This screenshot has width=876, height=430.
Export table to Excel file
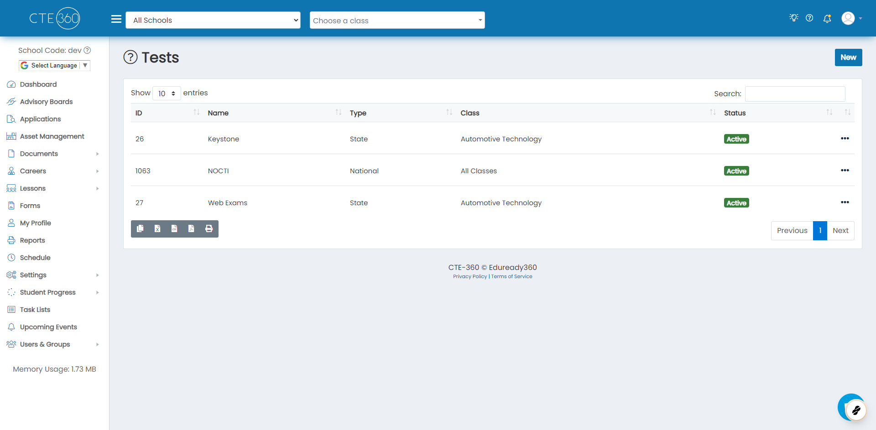coord(157,229)
